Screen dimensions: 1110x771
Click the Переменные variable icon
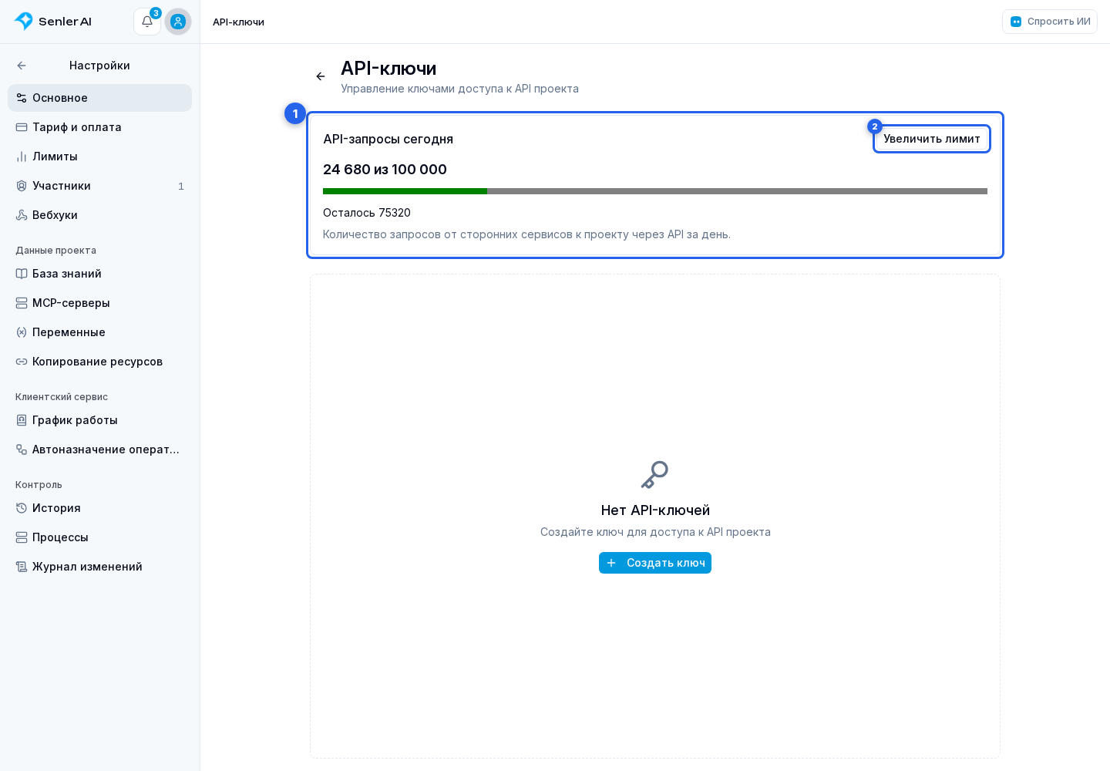pyautogui.click(x=22, y=332)
